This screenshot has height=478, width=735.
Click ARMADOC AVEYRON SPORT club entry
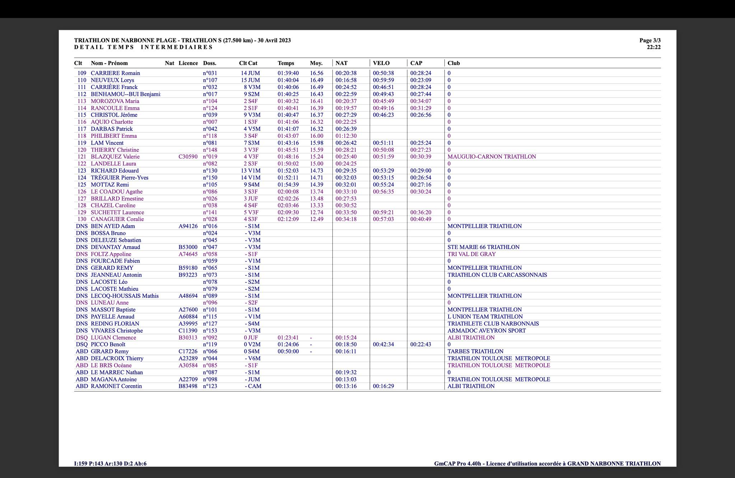click(487, 331)
